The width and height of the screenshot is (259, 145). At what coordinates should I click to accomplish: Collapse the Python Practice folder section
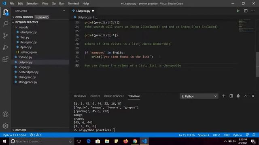point(40,22)
